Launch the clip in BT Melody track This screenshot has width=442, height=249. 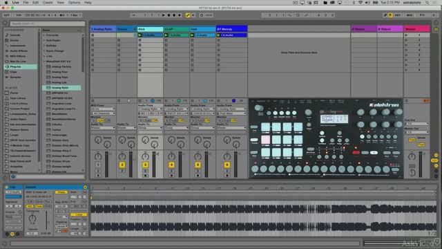tap(218, 35)
